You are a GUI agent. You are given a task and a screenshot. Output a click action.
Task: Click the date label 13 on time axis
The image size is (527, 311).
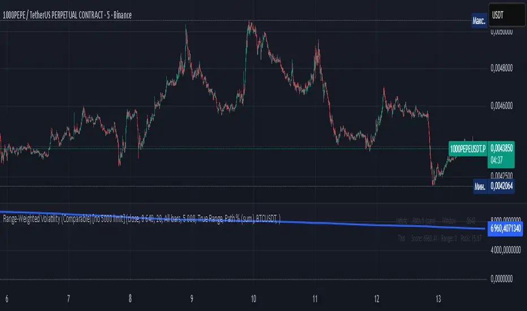tap(438, 299)
